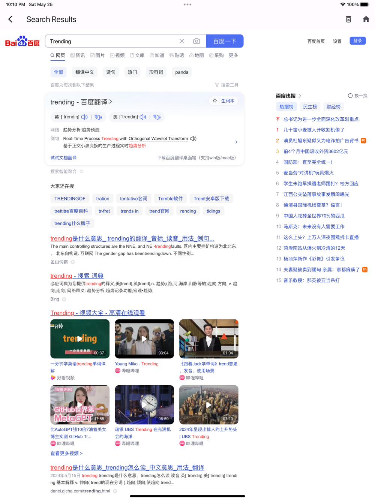Switch to 知道 tab
375x500 pixels.
(157, 55)
